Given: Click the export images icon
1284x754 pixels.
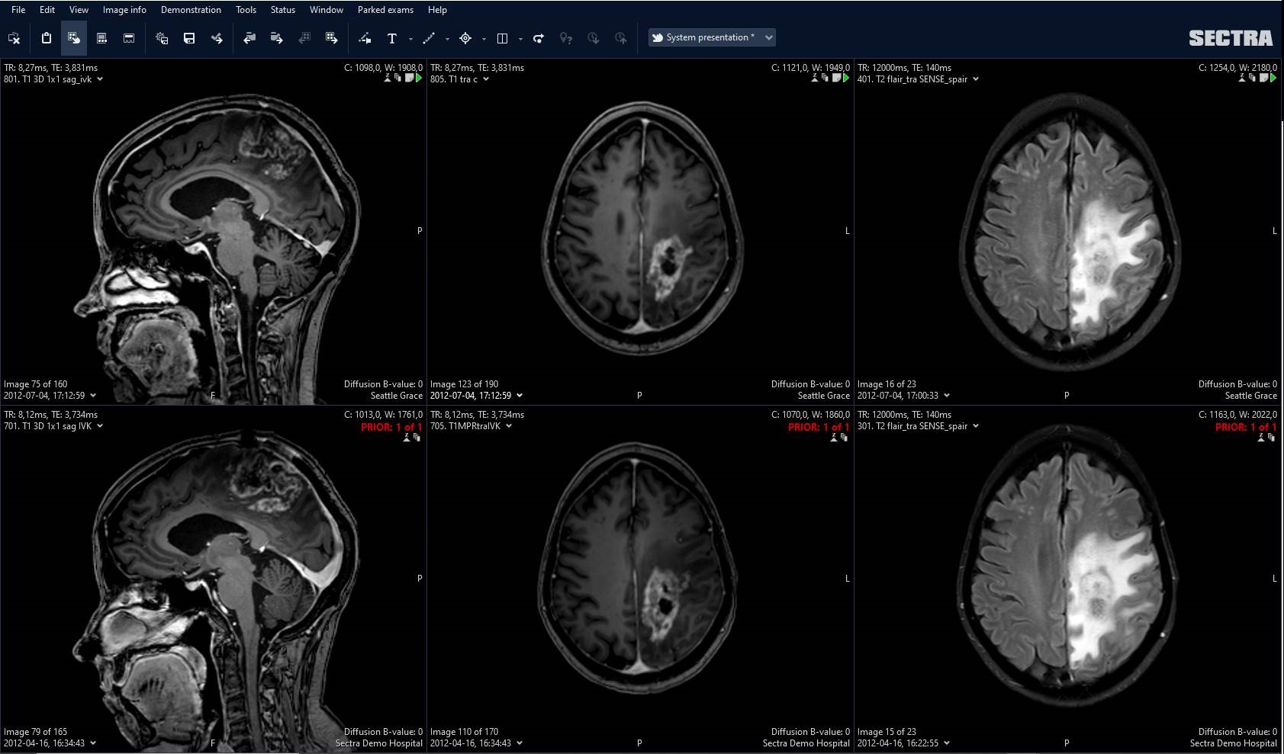Looking at the screenshot, I should coord(332,38).
